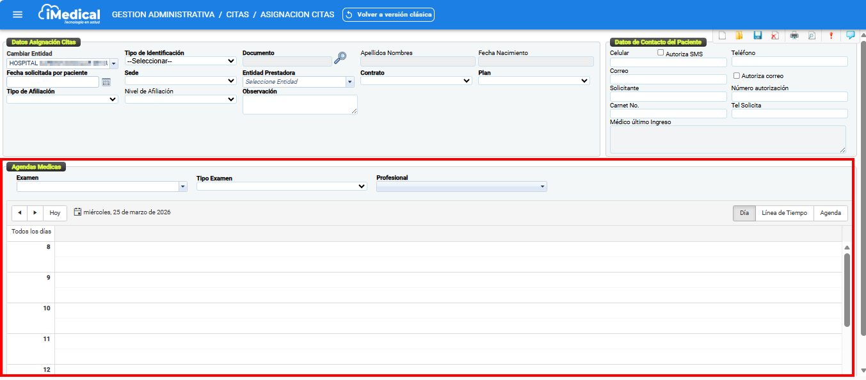
Task: Expand the Tipo de Identificación dropdown
Action: pos(180,61)
